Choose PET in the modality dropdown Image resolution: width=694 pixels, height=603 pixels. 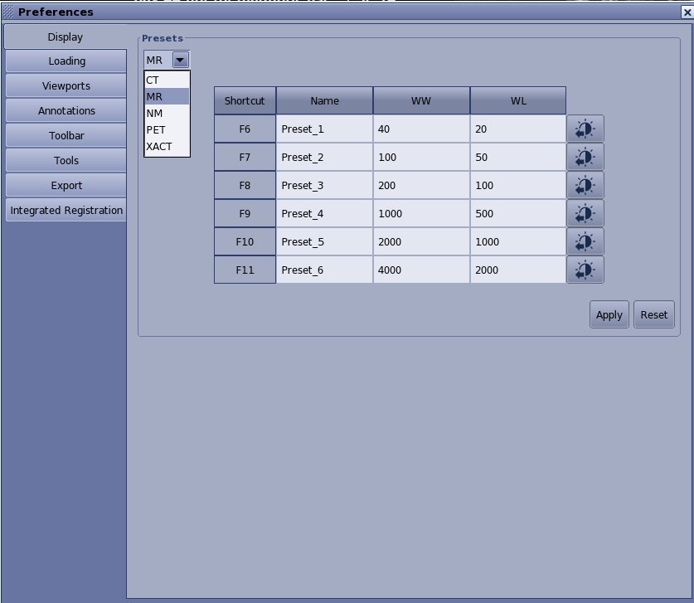click(x=156, y=130)
